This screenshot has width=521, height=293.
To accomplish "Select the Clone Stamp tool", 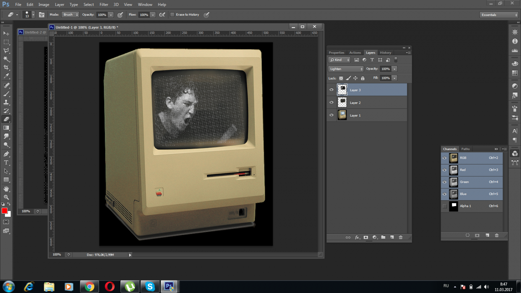I will 6,103.
